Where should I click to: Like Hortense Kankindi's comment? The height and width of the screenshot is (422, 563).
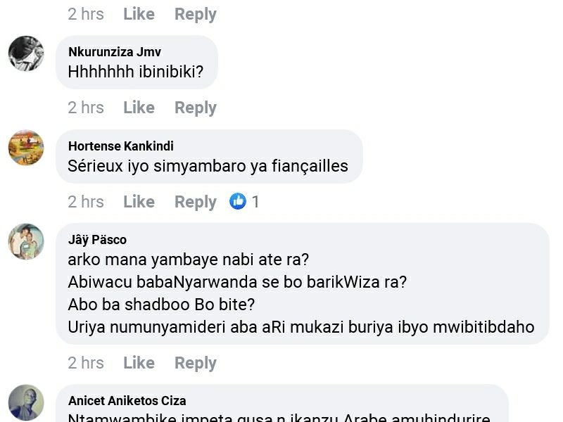tap(139, 202)
